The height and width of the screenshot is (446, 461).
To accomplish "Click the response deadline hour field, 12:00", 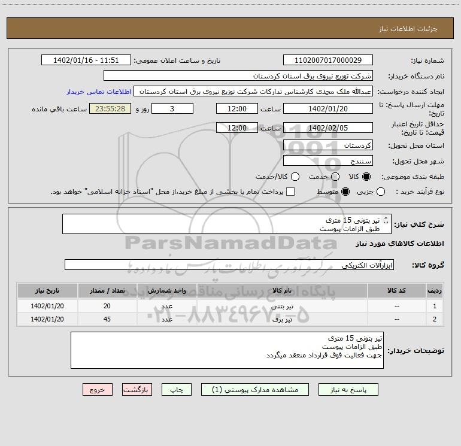I will point(237,108).
